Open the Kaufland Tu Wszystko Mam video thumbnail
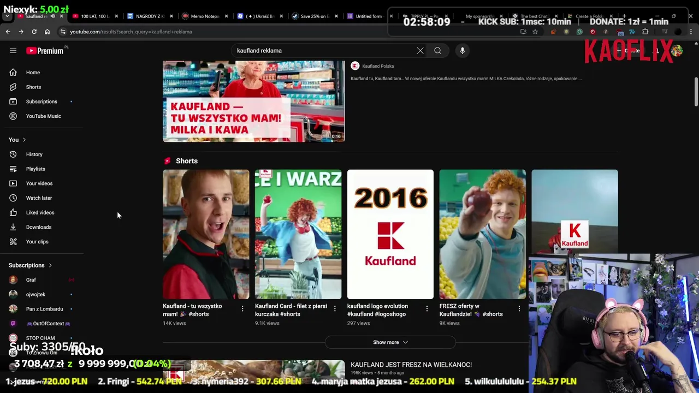This screenshot has width=699, height=393. point(254,102)
